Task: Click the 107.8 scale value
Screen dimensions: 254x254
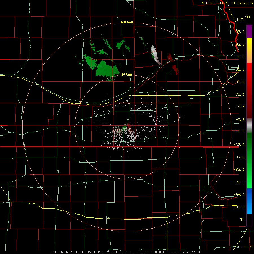Action: [x=239, y=32]
